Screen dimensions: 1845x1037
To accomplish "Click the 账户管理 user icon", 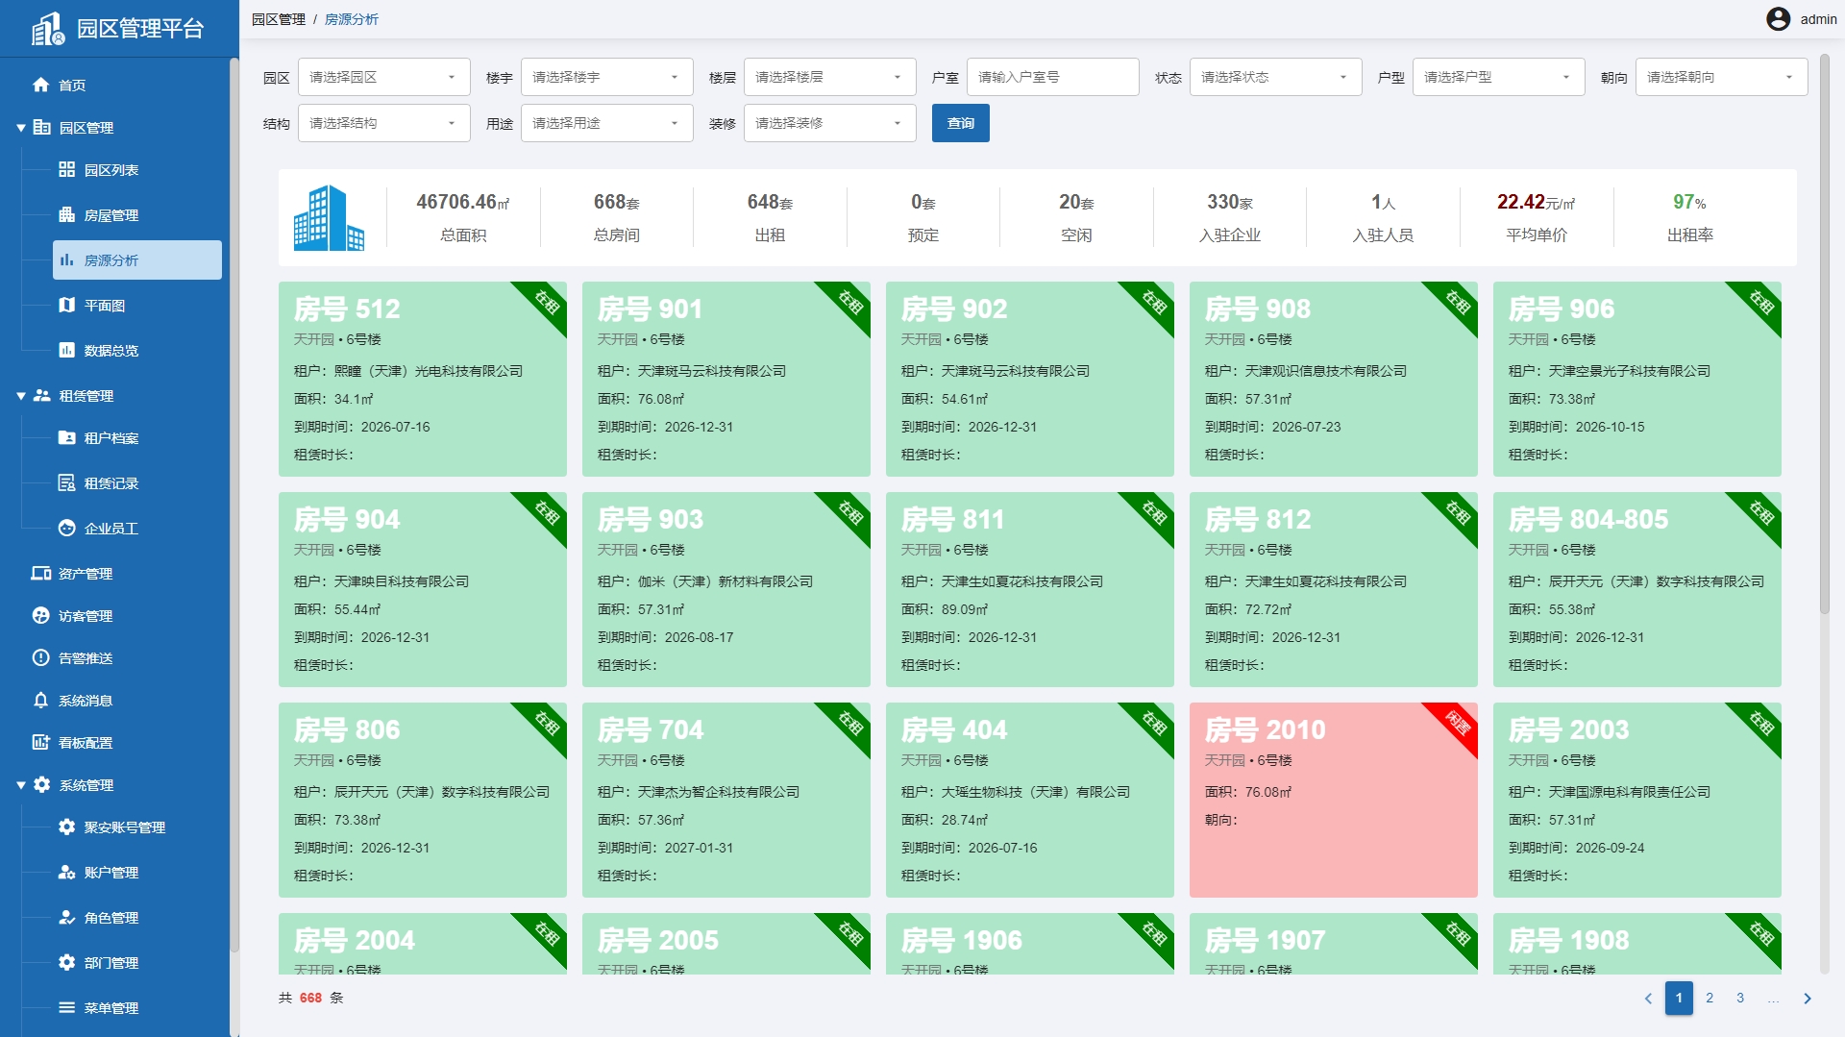I will (66, 872).
